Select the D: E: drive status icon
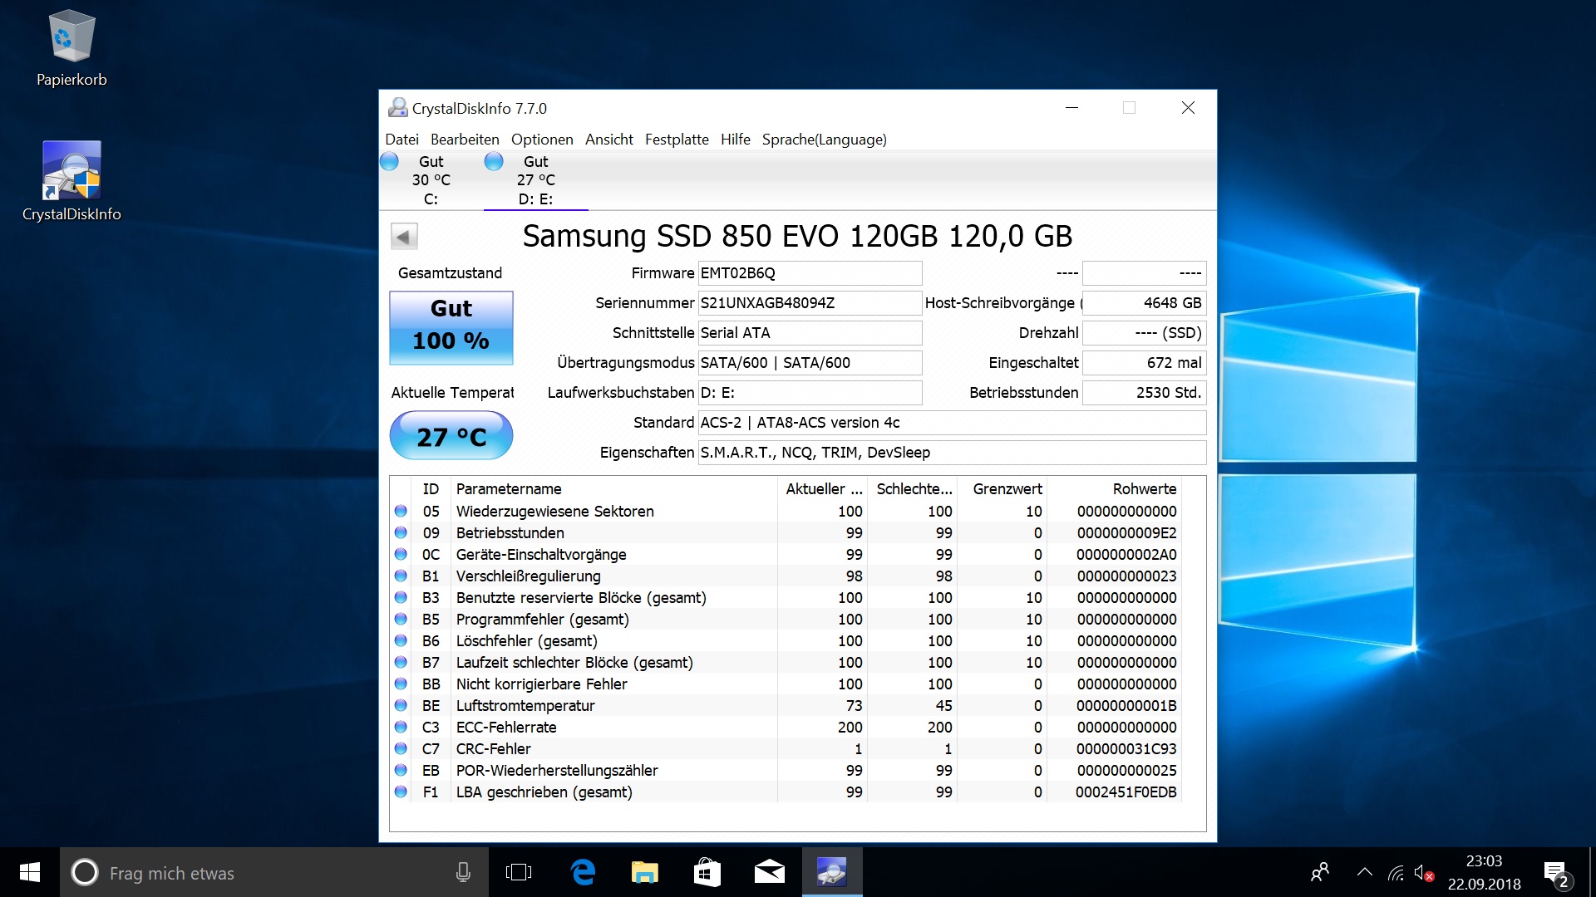Viewport: 1596px width, 897px height. point(494,162)
